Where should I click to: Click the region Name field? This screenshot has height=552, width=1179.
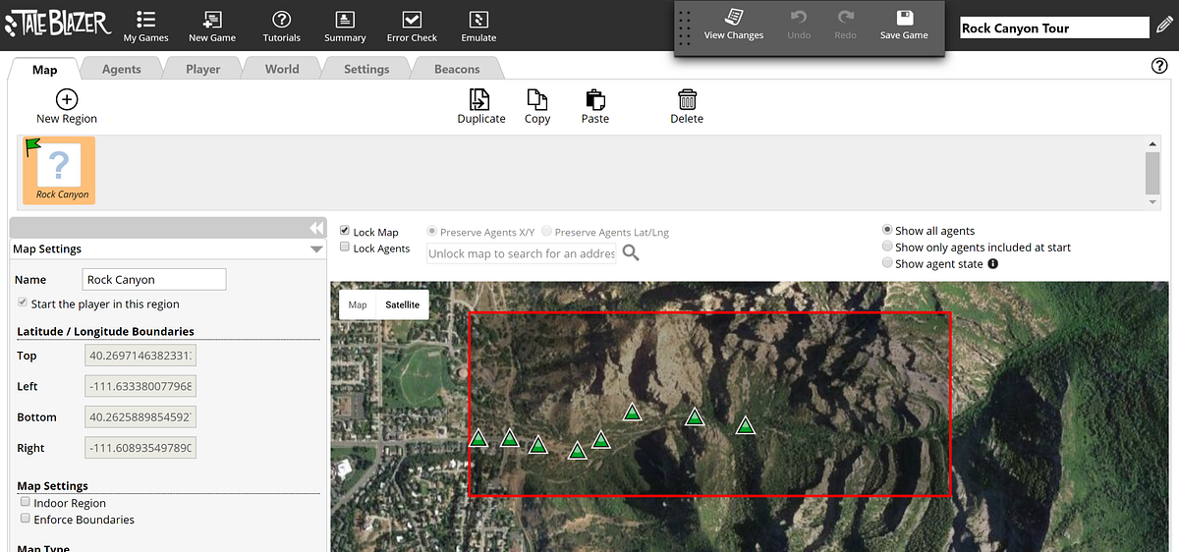tap(154, 279)
